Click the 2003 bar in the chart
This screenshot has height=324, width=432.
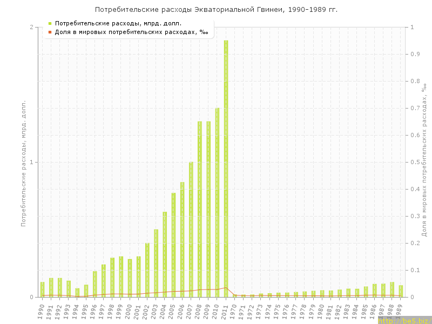[x=156, y=263]
